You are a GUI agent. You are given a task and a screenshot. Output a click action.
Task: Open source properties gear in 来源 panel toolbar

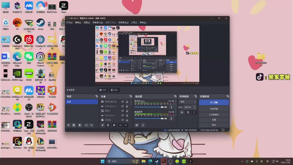(114, 125)
